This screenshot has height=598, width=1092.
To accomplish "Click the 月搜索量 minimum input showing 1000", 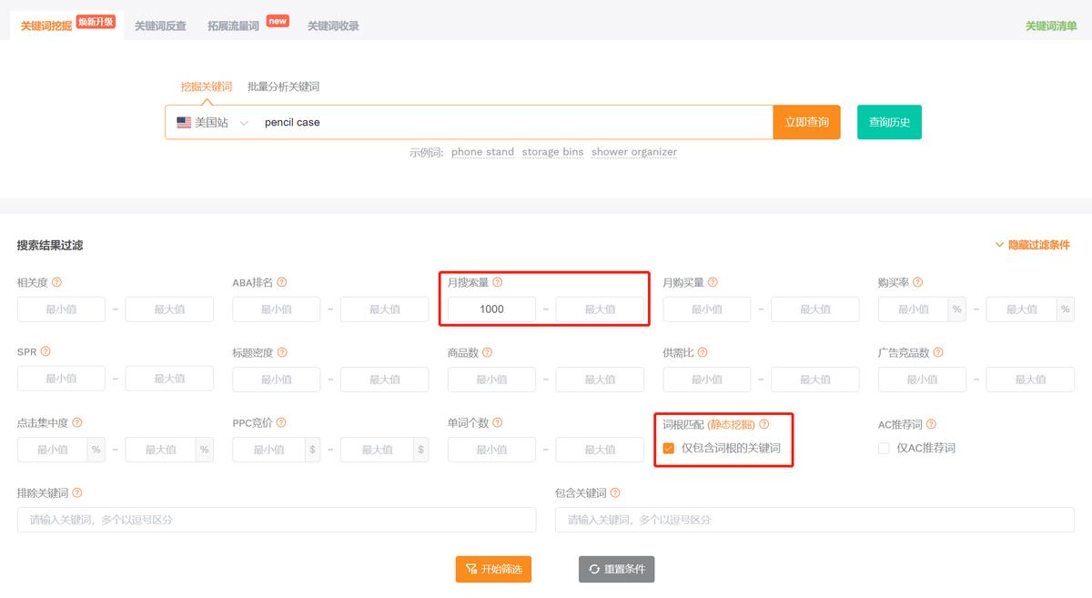I will (x=490, y=309).
